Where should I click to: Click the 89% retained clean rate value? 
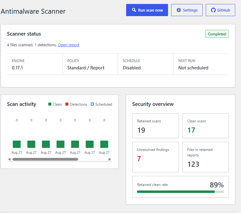coord(217,185)
